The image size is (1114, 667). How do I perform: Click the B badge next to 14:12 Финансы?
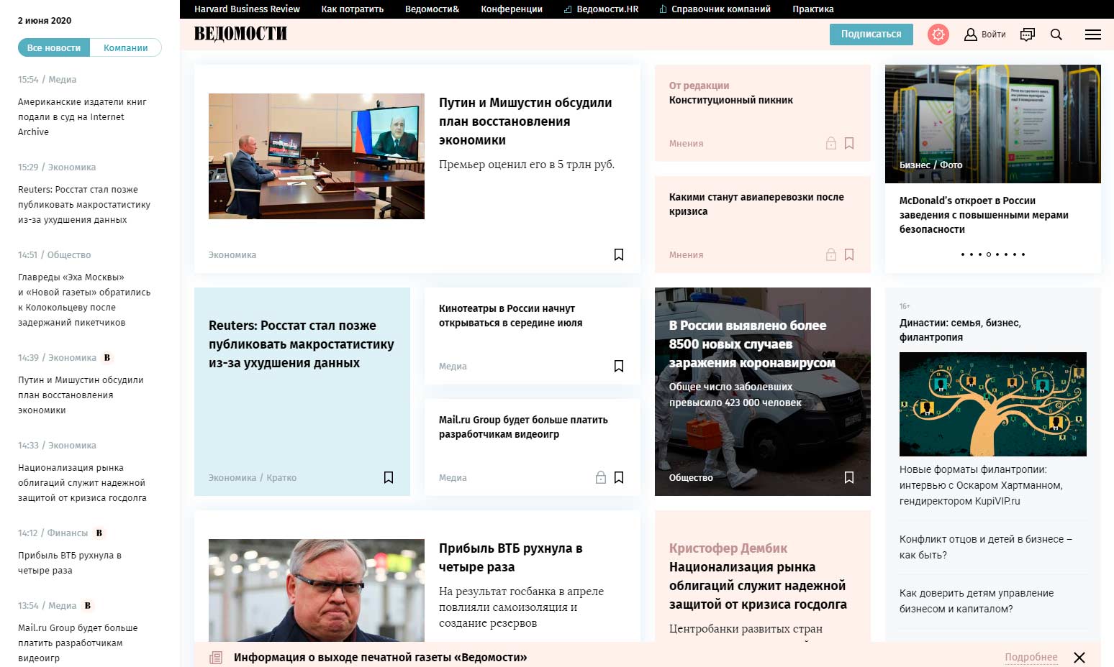coord(99,533)
